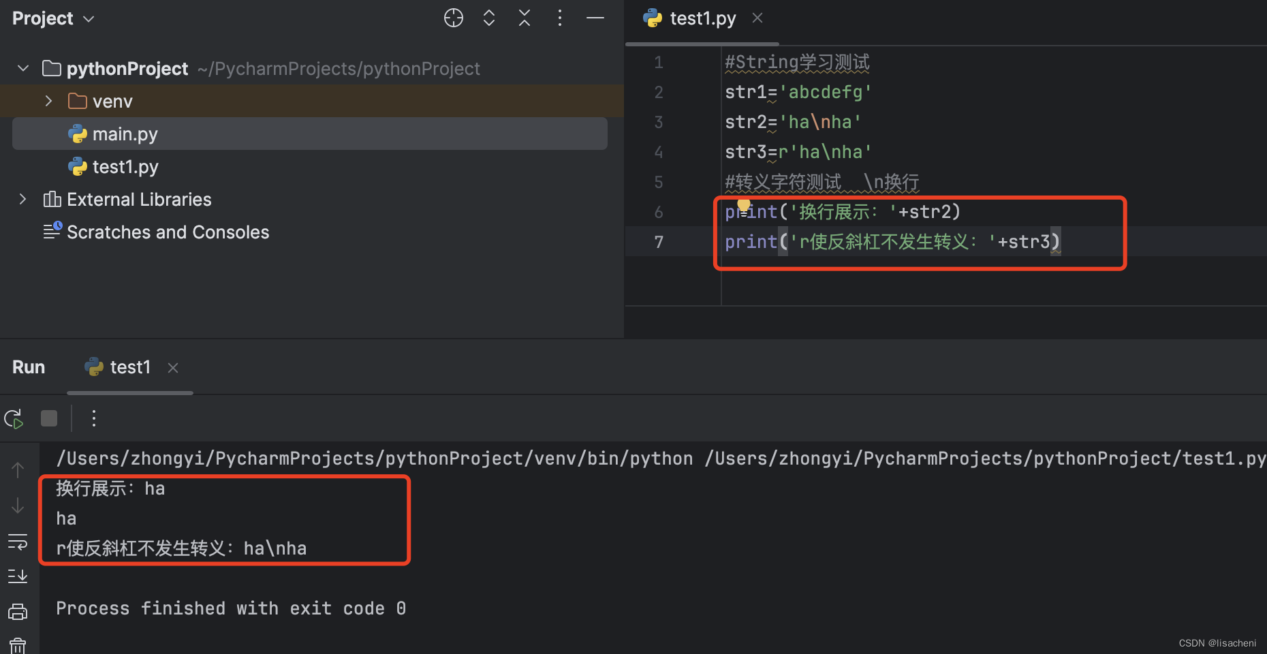This screenshot has height=654, width=1267.
Task: Click the print('换行展示: '+str2) line
Action: click(843, 212)
